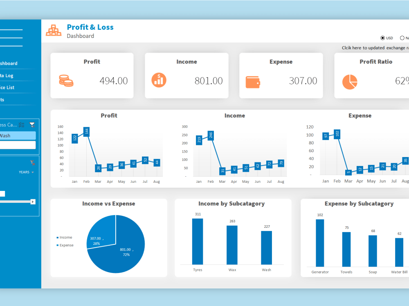Click the 79 Aug marker in Income chart
409x306 pixels.
(281, 163)
